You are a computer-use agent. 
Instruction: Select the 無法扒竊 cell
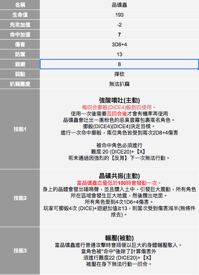pyautogui.click(x=119, y=84)
